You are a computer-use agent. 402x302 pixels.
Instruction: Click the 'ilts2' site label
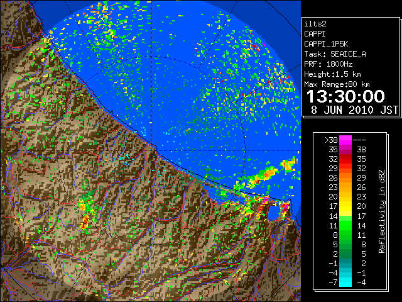point(315,24)
